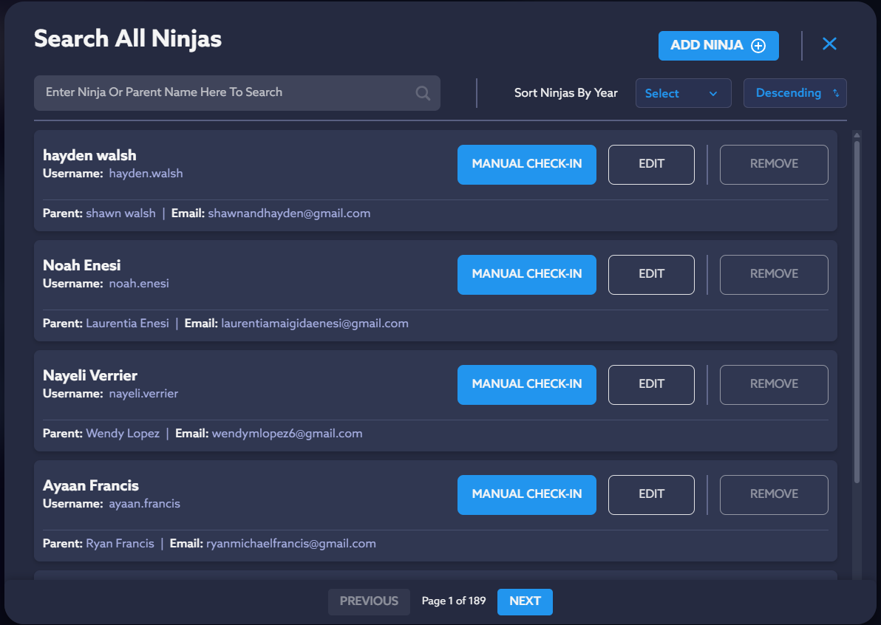This screenshot has width=881, height=625.
Task: Remove Nayeli Verrier from the list
Action: point(774,384)
